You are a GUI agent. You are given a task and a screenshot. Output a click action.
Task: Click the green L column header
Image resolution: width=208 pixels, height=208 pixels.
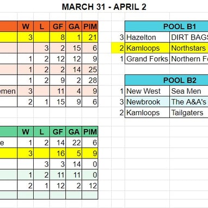[x=41, y=132]
